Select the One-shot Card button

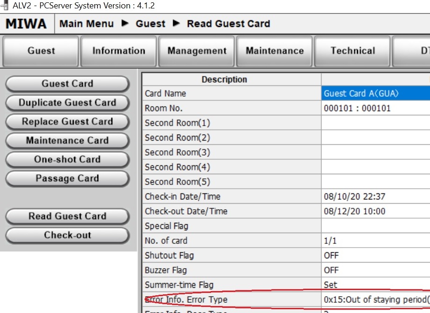67,160
